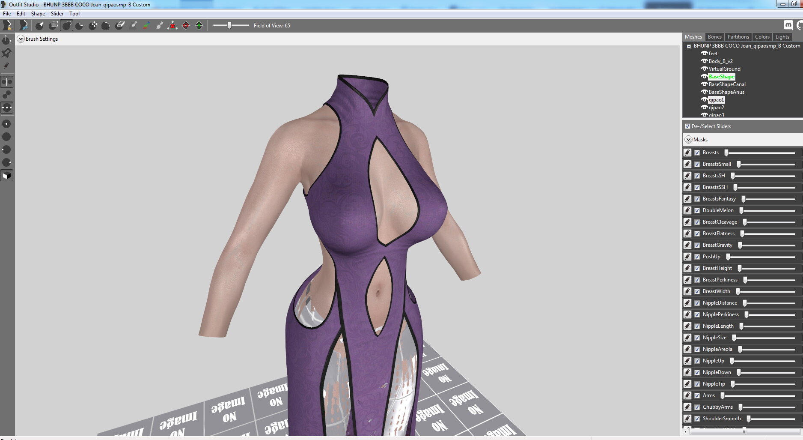
Task: Open the Discord link icon
Action: click(788, 26)
